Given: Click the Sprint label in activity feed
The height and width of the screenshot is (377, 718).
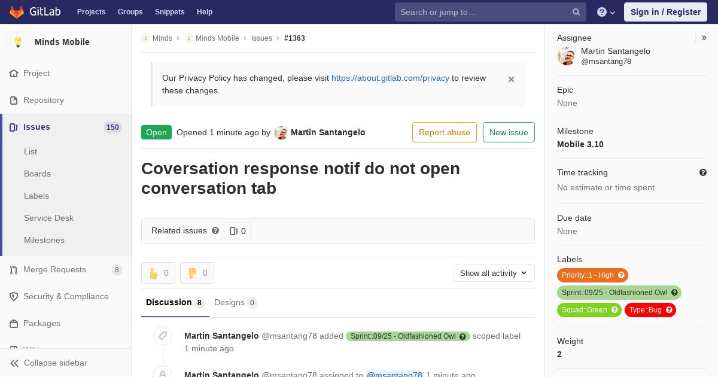Looking at the screenshot, I should point(408,336).
